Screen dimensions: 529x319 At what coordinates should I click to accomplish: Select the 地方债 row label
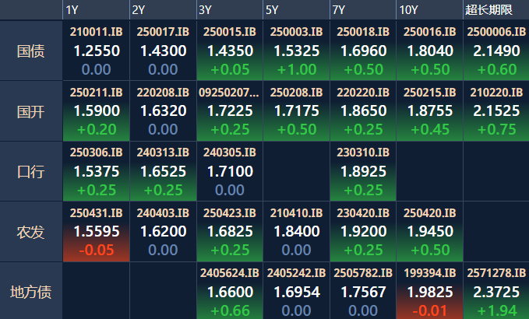[31, 292]
